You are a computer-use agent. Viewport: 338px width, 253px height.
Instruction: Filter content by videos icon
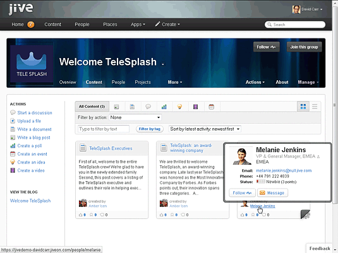click(195, 107)
